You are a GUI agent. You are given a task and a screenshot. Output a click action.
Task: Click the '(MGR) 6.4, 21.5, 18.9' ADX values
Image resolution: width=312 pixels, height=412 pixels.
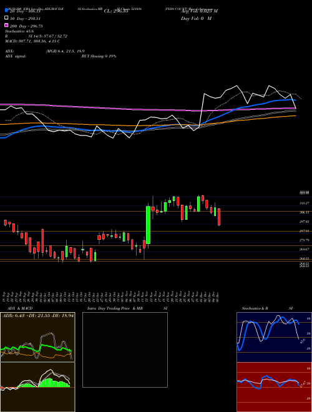point(65,51)
